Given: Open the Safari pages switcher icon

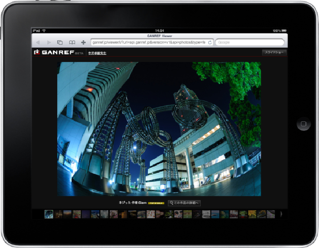Looking at the screenshot, I should click(x=60, y=42).
